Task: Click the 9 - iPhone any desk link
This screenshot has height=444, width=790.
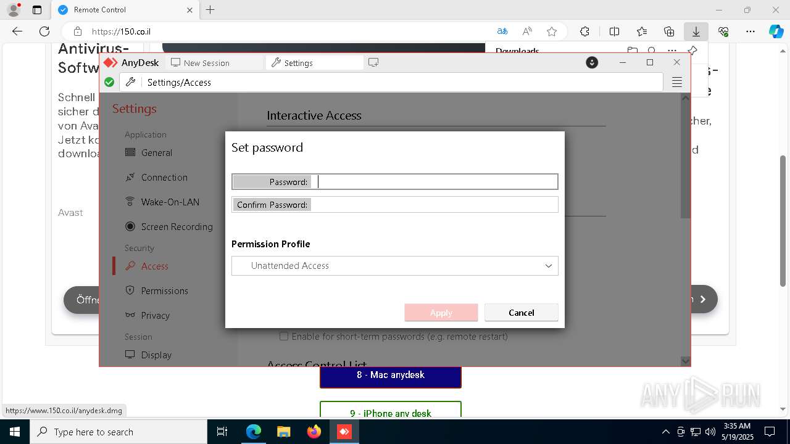Action: point(391,409)
